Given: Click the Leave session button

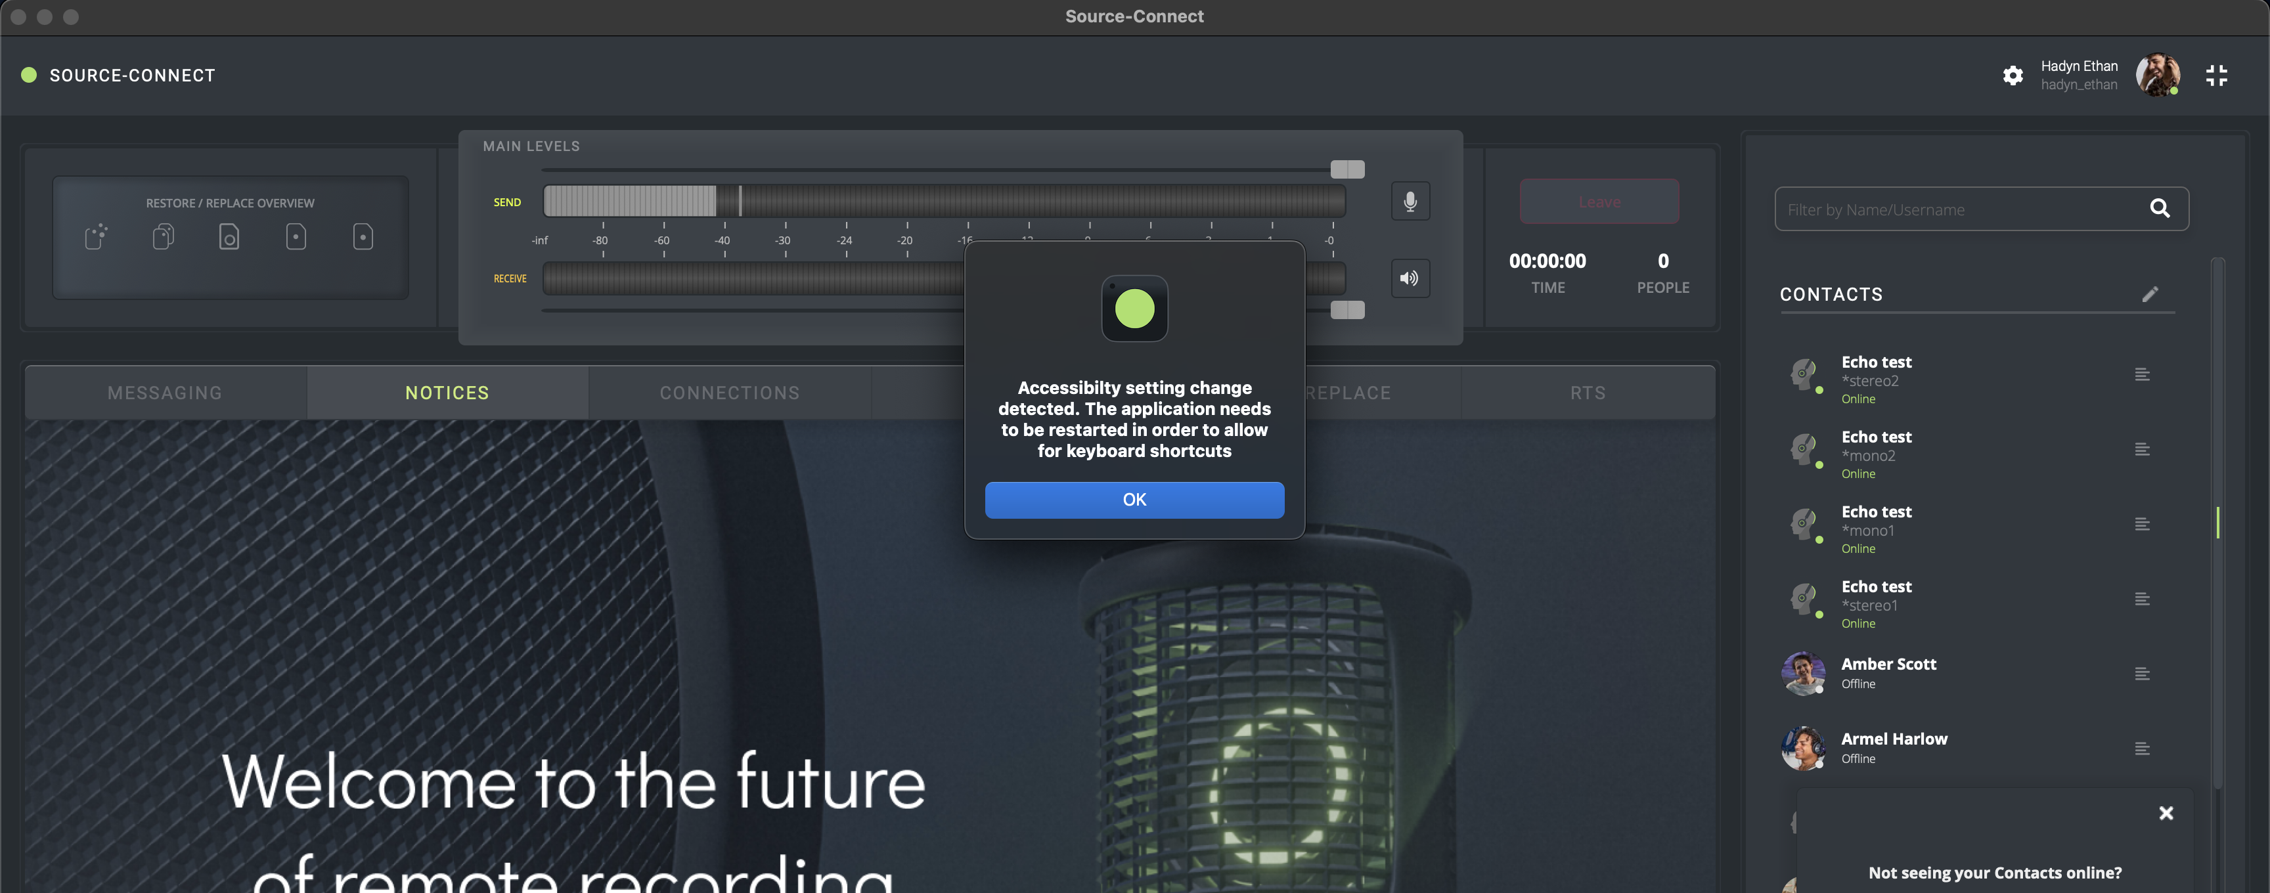Looking at the screenshot, I should (1599, 202).
